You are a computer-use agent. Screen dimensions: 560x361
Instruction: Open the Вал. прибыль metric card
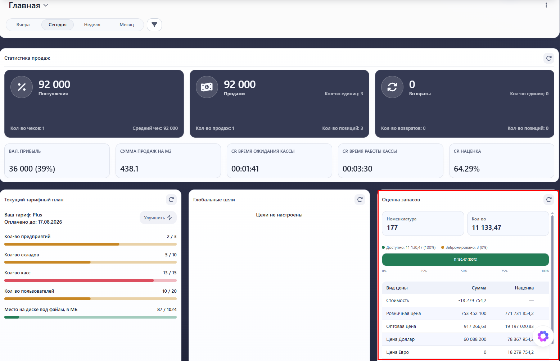point(57,160)
